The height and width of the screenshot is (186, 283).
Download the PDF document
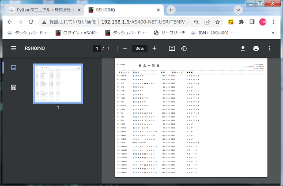tap(242, 48)
